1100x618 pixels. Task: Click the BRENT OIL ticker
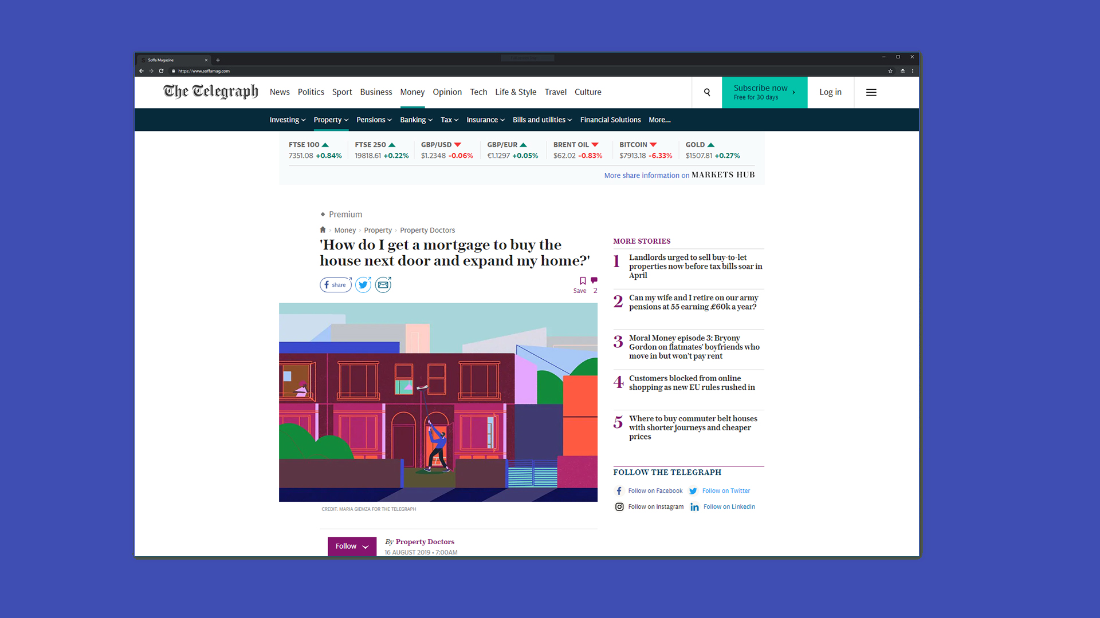tap(577, 150)
